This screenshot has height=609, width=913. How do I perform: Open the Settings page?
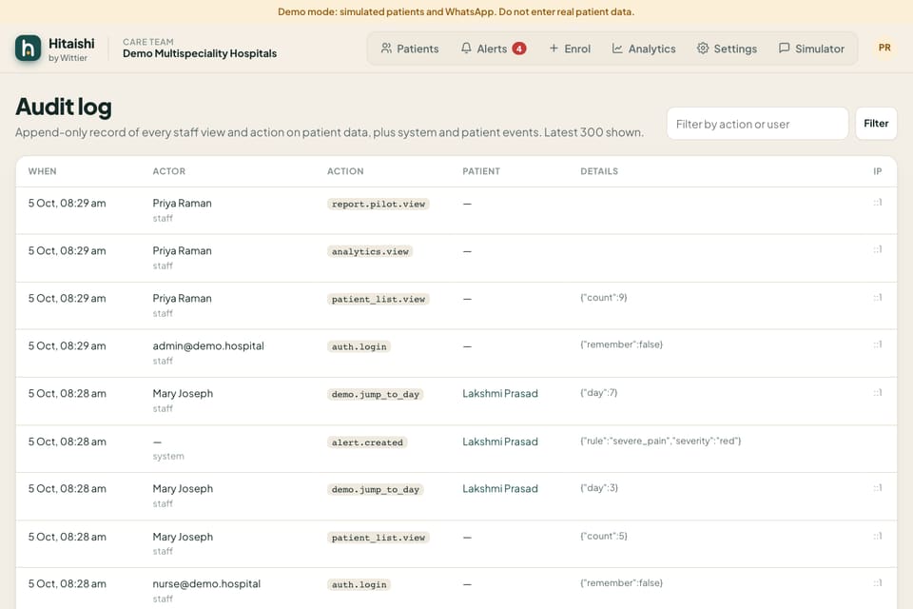(x=728, y=49)
